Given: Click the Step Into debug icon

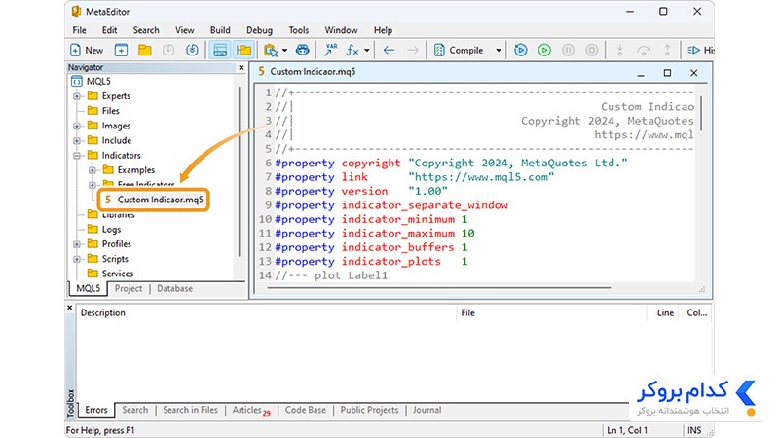Looking at the screenshot, I should (x=620, y=51).
